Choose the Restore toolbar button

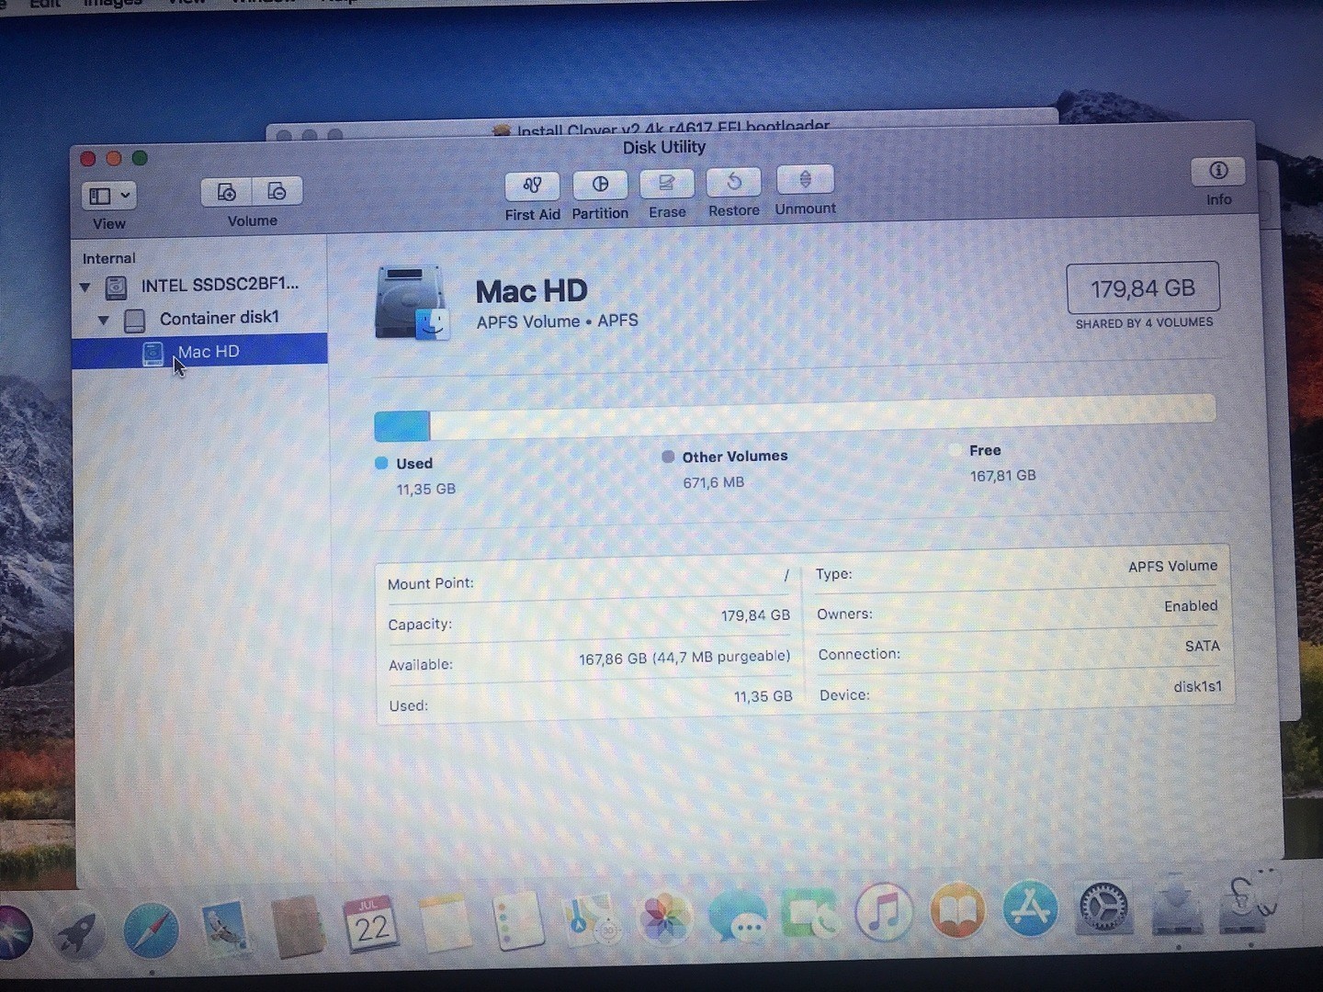click(x=734, y=182)
